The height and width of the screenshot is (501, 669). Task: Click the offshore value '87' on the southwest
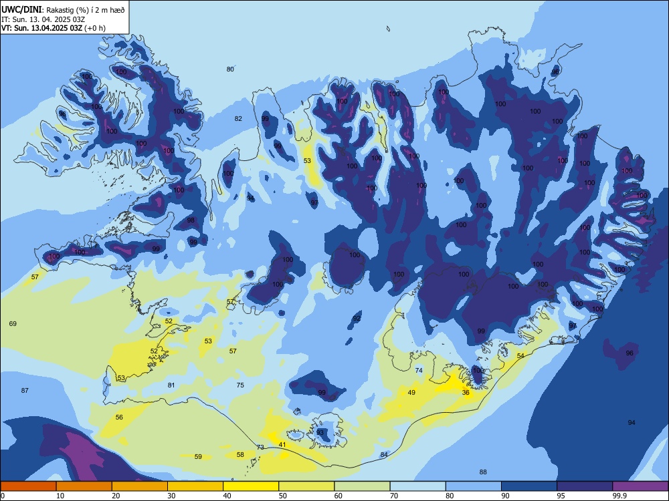click(25, 391)
